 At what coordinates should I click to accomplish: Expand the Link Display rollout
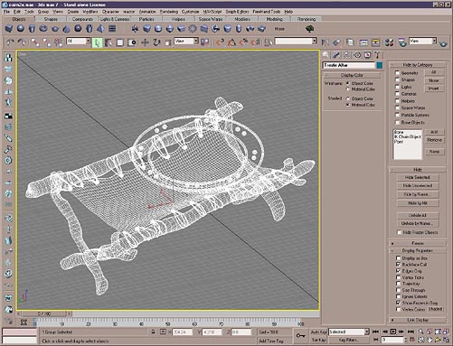click(x=418, y=320)
